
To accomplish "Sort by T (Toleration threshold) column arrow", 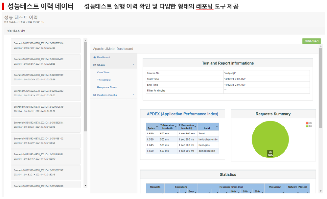I will coord(176,127).
